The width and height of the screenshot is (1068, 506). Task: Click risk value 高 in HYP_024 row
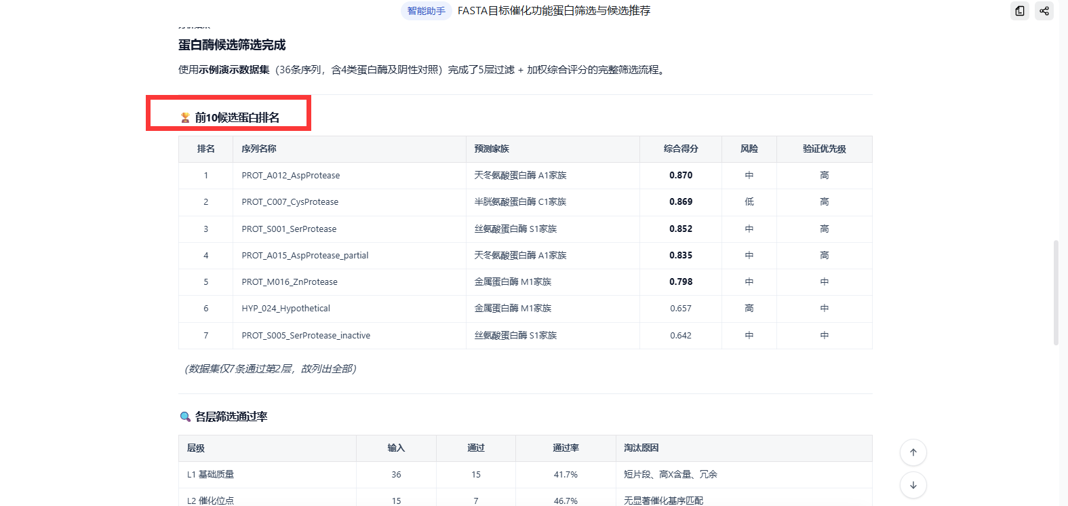point(749,309)
